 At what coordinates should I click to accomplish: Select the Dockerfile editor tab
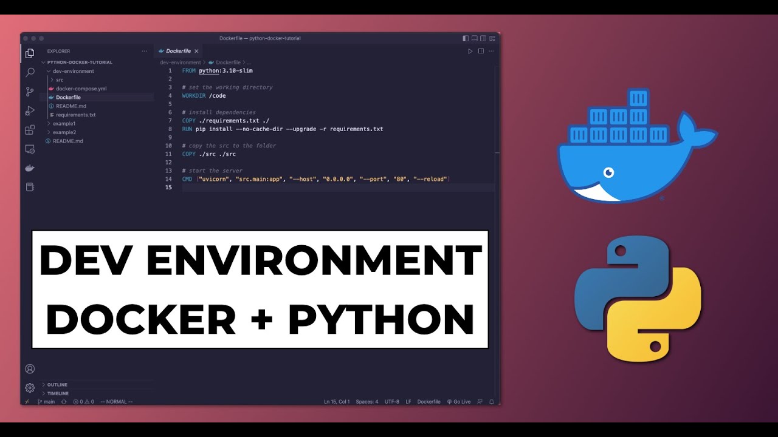click(178, 51)
